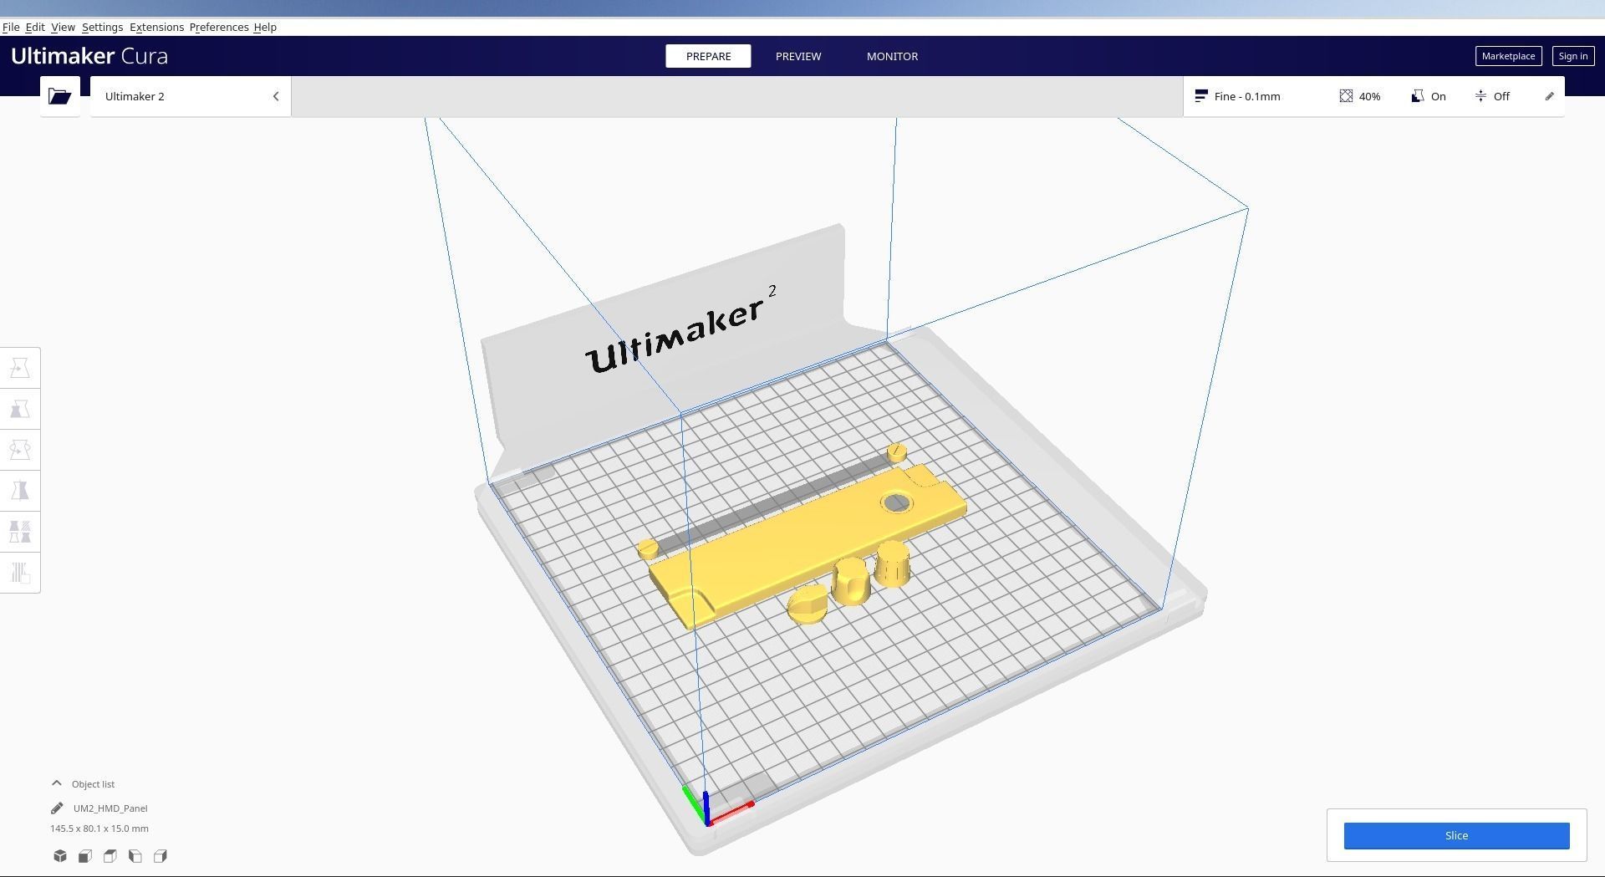Open the Help menu
The width and height of the screenshot is (1605, 877).
pos(265,27)
